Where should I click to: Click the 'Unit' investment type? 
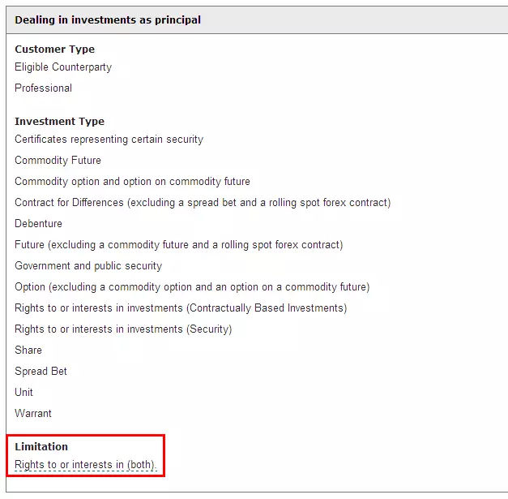(x=24, y=392)
